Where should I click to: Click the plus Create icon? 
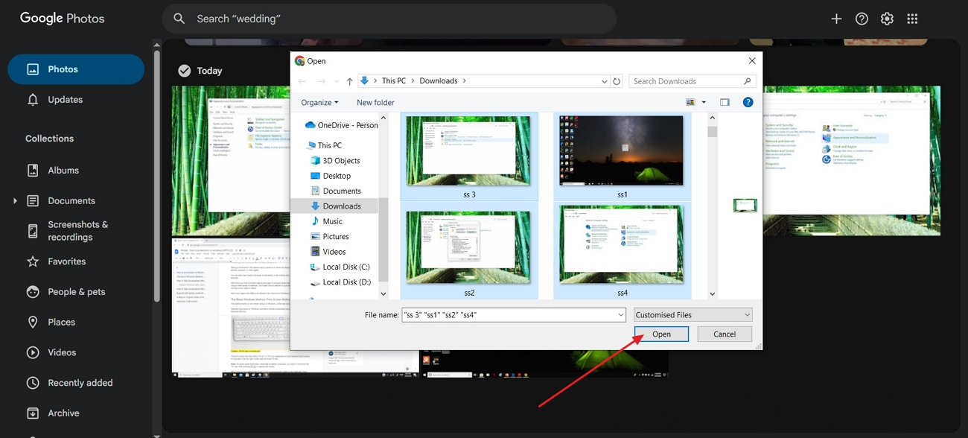pyautogui.click(x=836, y=19)
